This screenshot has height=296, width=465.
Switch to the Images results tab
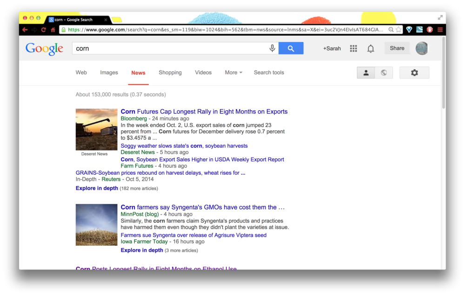[109, 72]
